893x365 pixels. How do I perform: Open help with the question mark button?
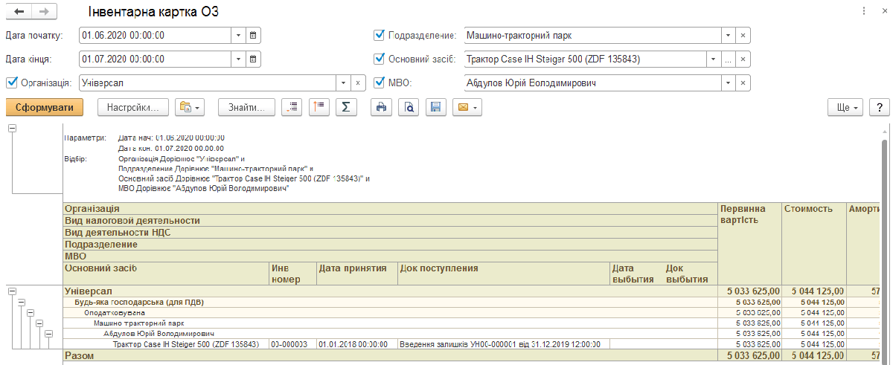(880, 108)
